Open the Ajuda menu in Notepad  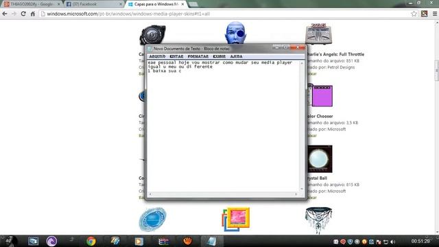point(236,56)
